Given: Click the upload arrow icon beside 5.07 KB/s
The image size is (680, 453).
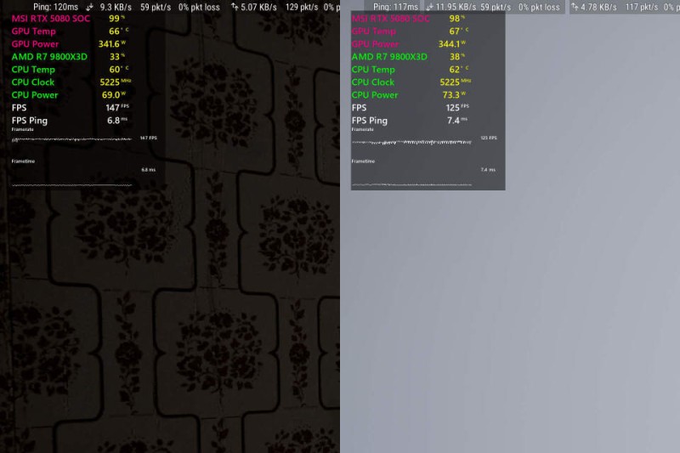Looking at the screenshot, I should 235,7.
